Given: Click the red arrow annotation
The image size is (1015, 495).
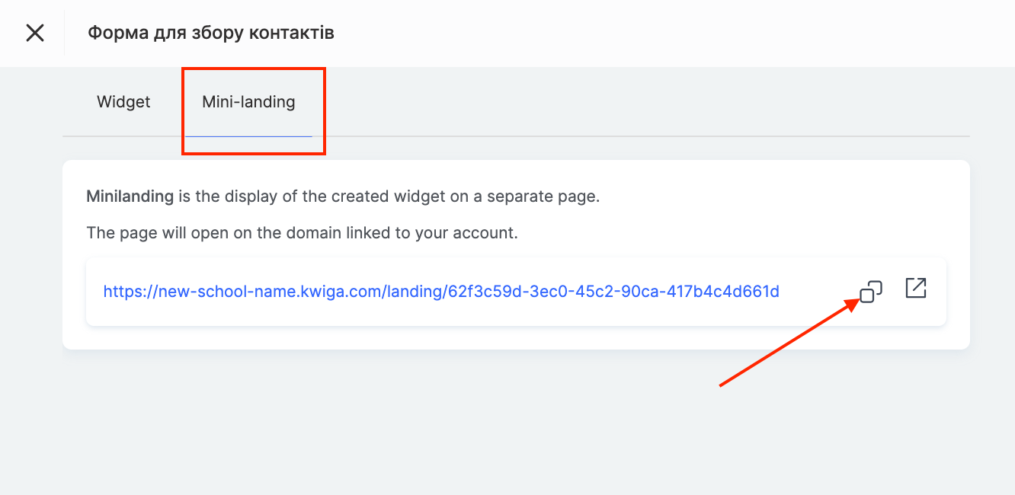Looking at the screenshot, I should (785, 343).
